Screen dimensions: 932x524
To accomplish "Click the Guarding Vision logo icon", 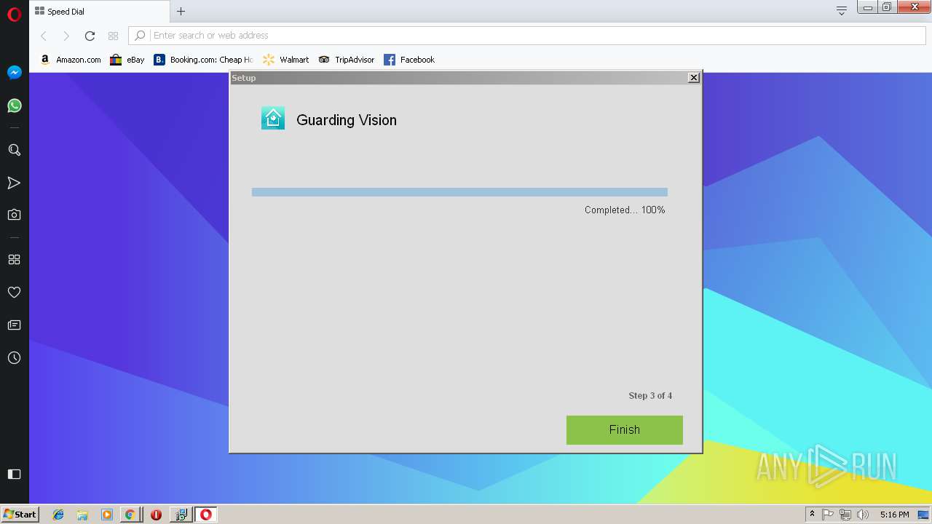I will point(273,118).
